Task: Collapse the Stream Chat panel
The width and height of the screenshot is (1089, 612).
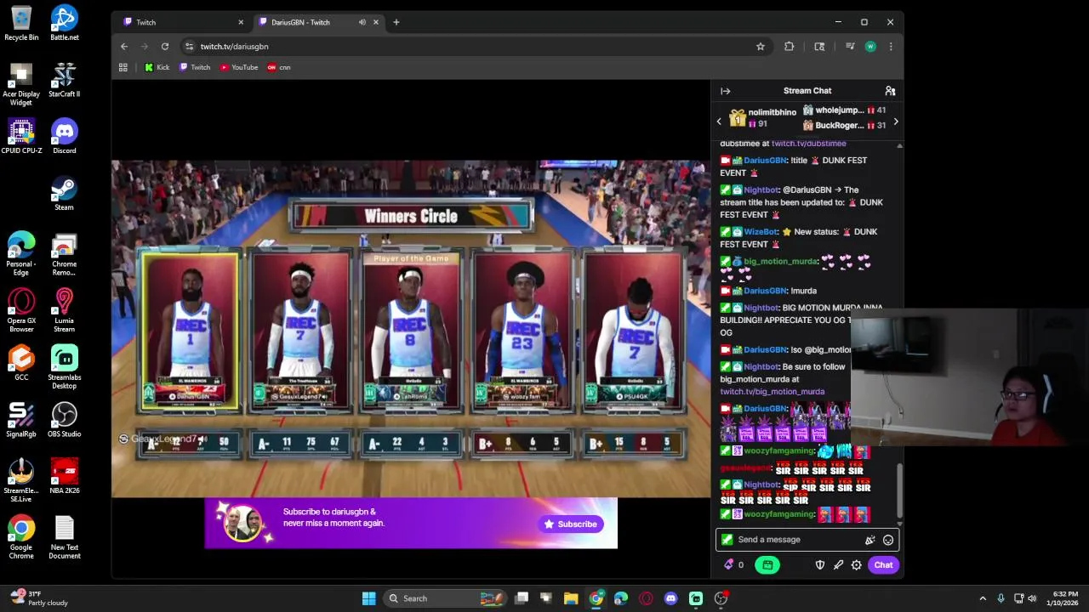Action: (x=726, y=91)
